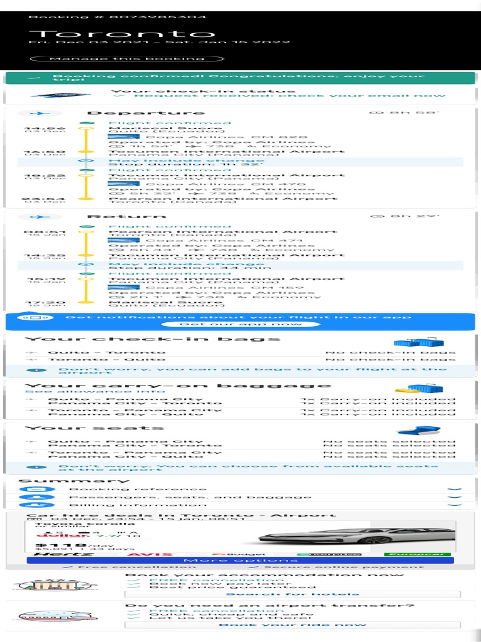The width and height of the screenshot is (481, 642).
Task: Click Car hire deals in Toronto heading
Action: point(181,515)
